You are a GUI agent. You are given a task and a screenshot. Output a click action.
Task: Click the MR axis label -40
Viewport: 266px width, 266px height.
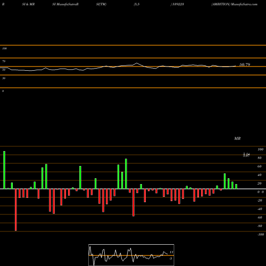coord(260,209)
